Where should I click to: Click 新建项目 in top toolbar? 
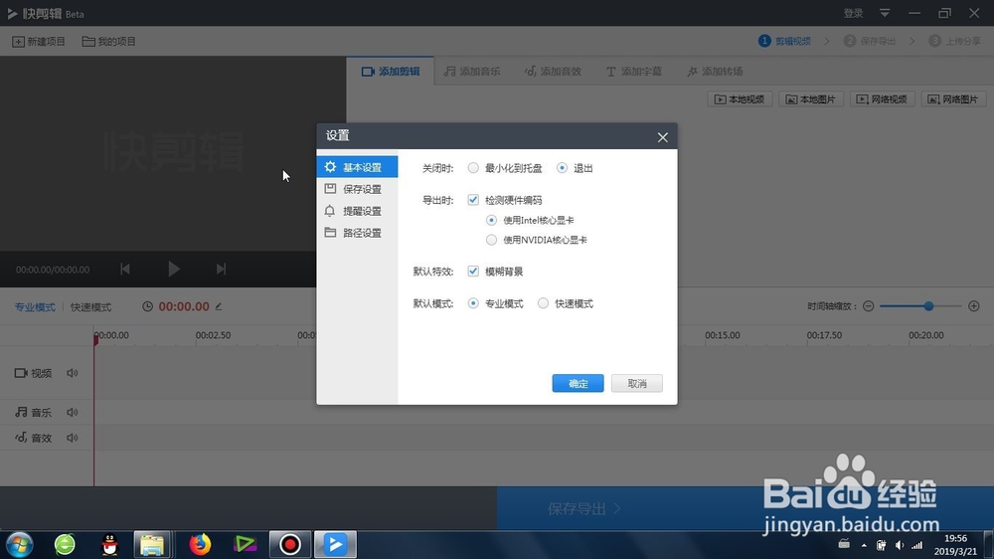tap(39, 41)
